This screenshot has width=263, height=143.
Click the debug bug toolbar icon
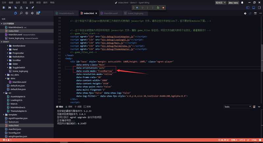(x=27, y=8)
